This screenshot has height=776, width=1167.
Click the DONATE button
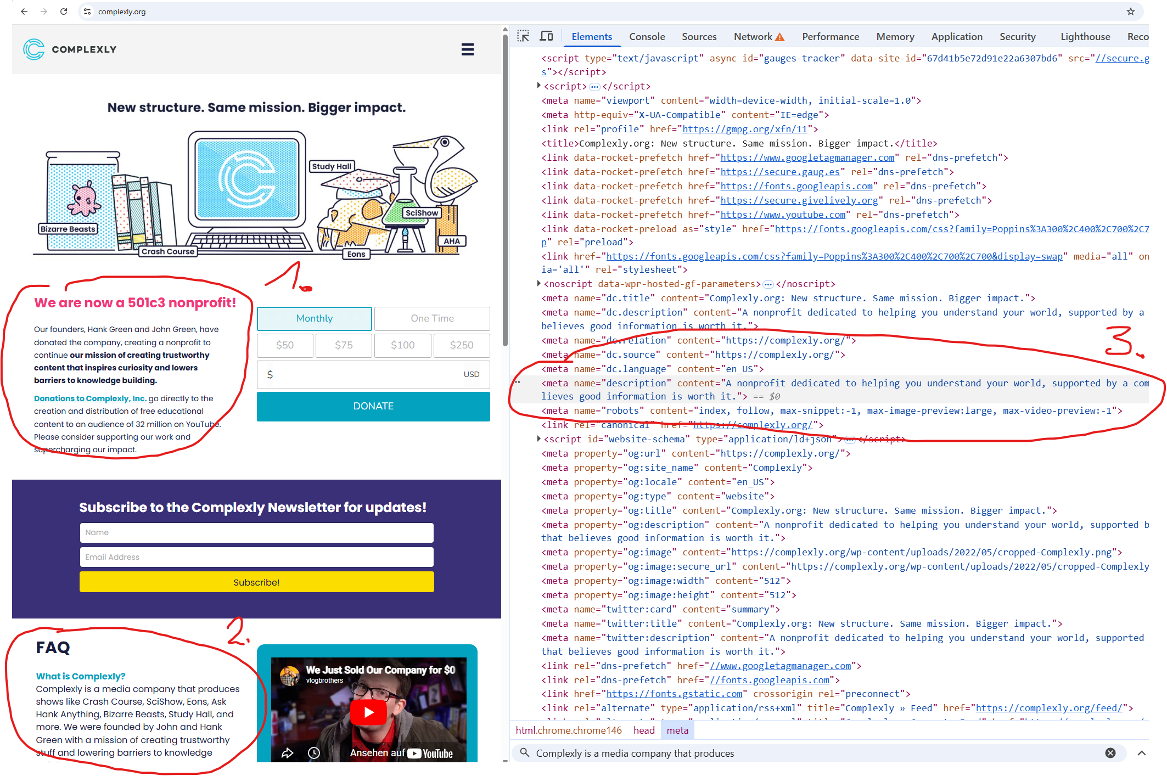[x=373, y=406]
